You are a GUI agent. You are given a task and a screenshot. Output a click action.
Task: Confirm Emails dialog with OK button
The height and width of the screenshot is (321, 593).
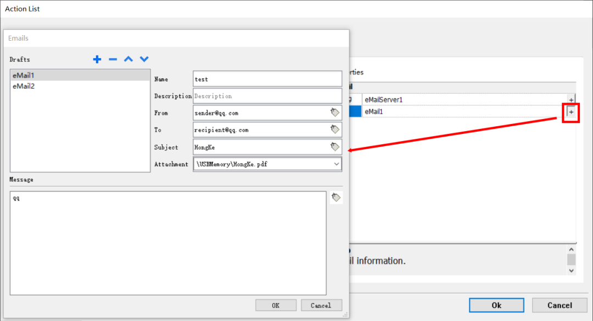(x=276, y=305)
